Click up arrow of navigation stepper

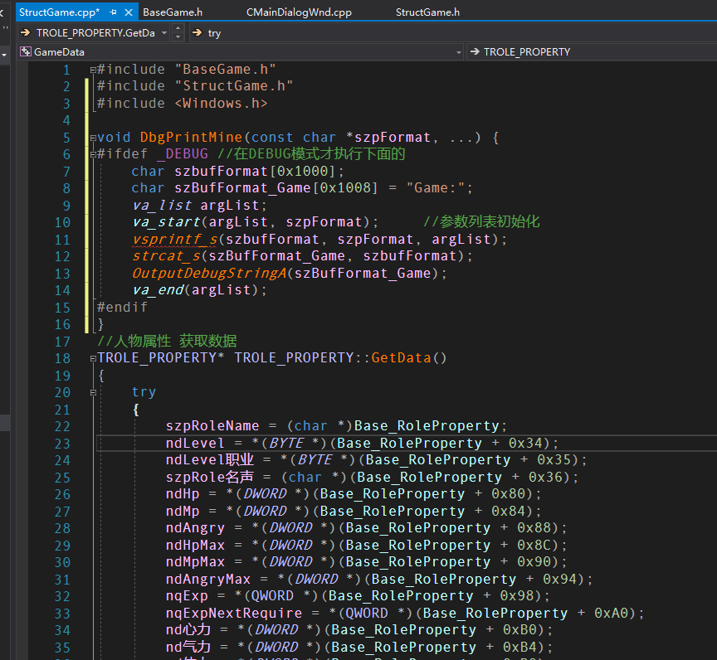(178, 28)
